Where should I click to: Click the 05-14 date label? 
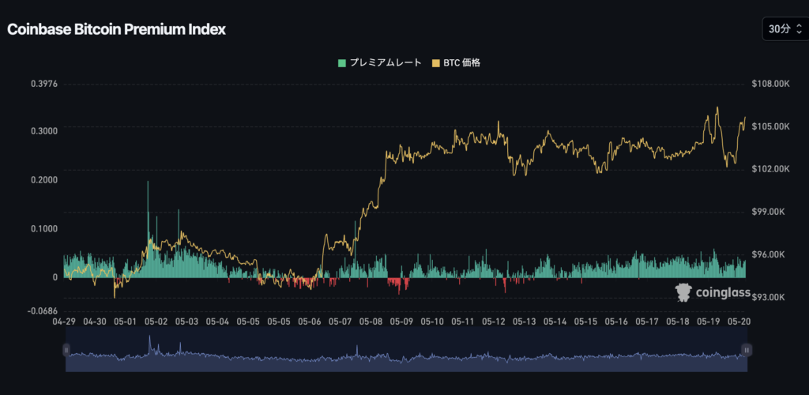click(555, 322)
